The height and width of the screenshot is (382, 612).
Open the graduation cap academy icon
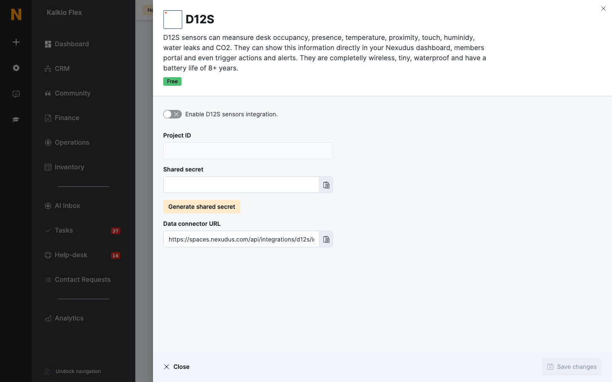pyautogui.click(x=16, y=120)
